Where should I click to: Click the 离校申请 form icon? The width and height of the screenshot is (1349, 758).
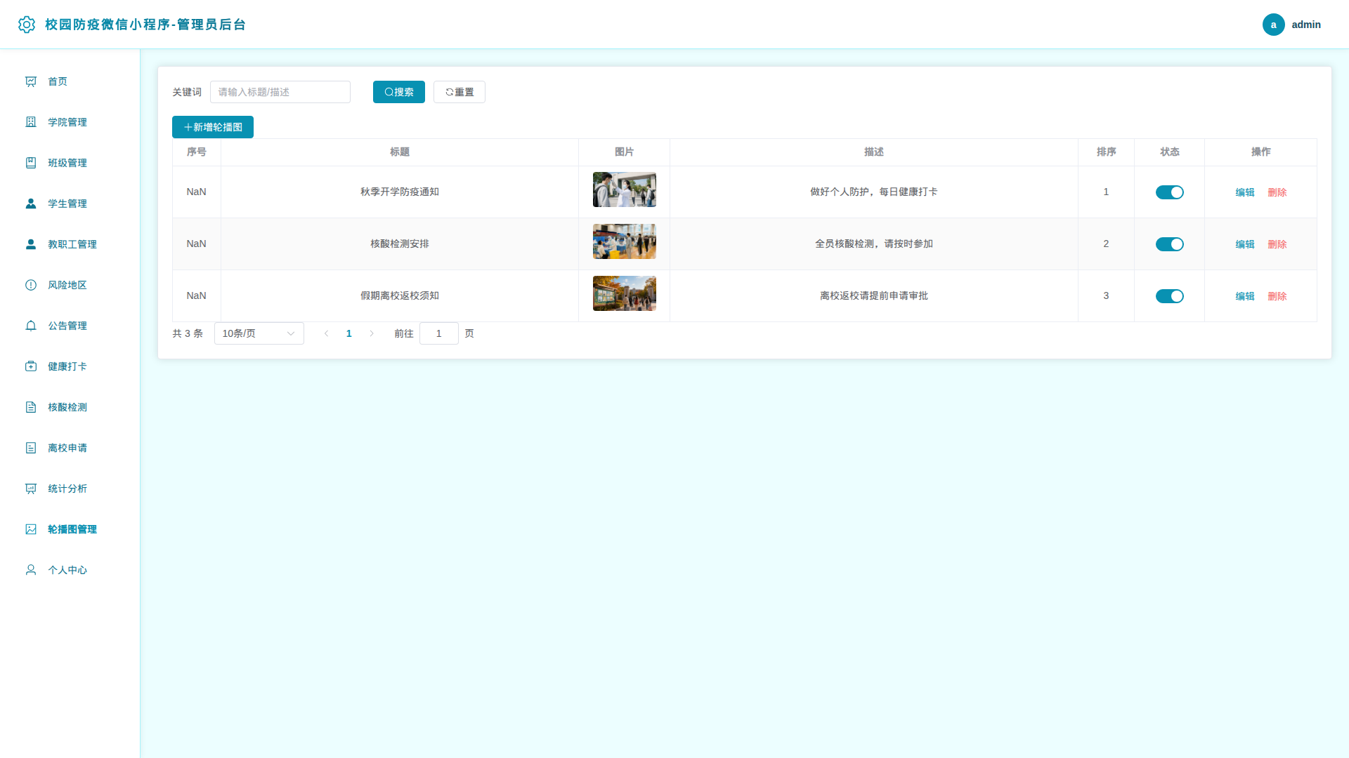(31, 448)
